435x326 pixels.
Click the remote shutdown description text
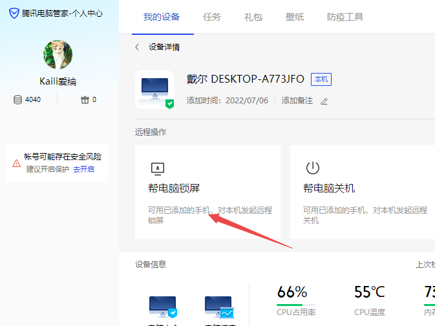pos(365,215)
